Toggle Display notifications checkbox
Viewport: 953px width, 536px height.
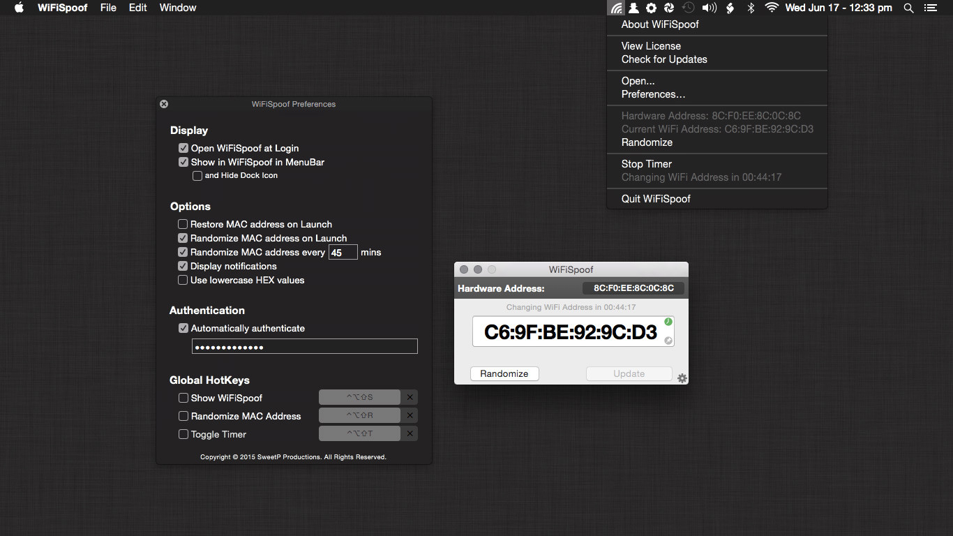(183, 266)
